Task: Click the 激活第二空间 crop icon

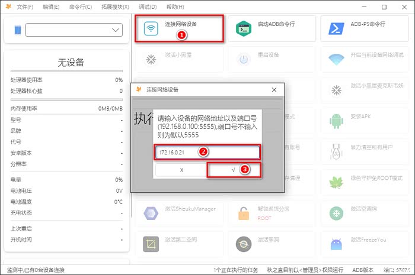Action: (151, 244)
